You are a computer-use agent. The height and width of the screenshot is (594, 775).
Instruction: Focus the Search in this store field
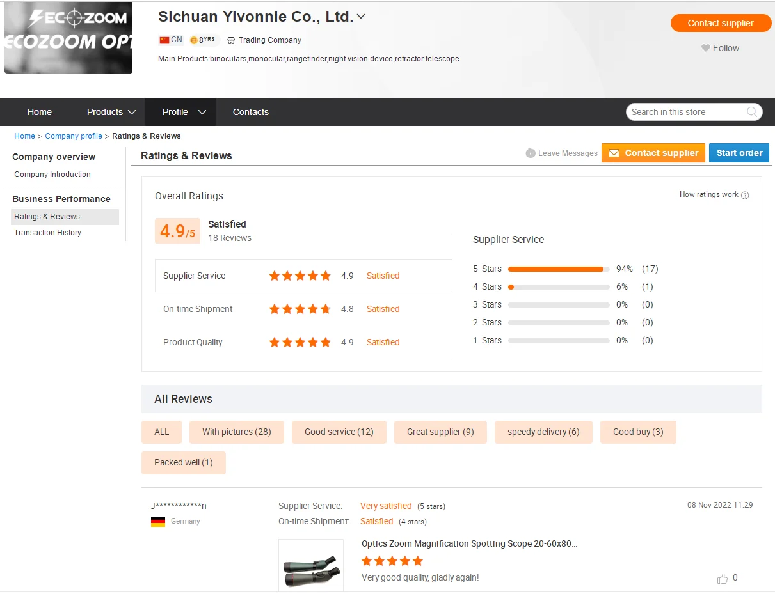(686, 112)
